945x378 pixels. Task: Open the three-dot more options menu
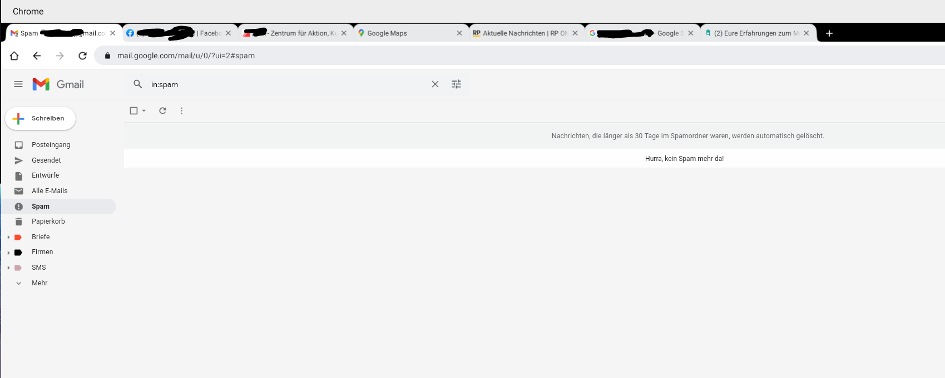(181, 111)
